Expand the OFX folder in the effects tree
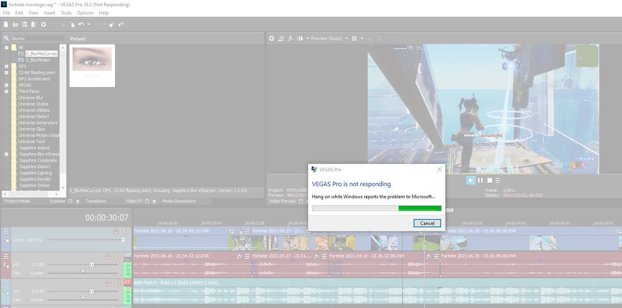 point(6,66)
